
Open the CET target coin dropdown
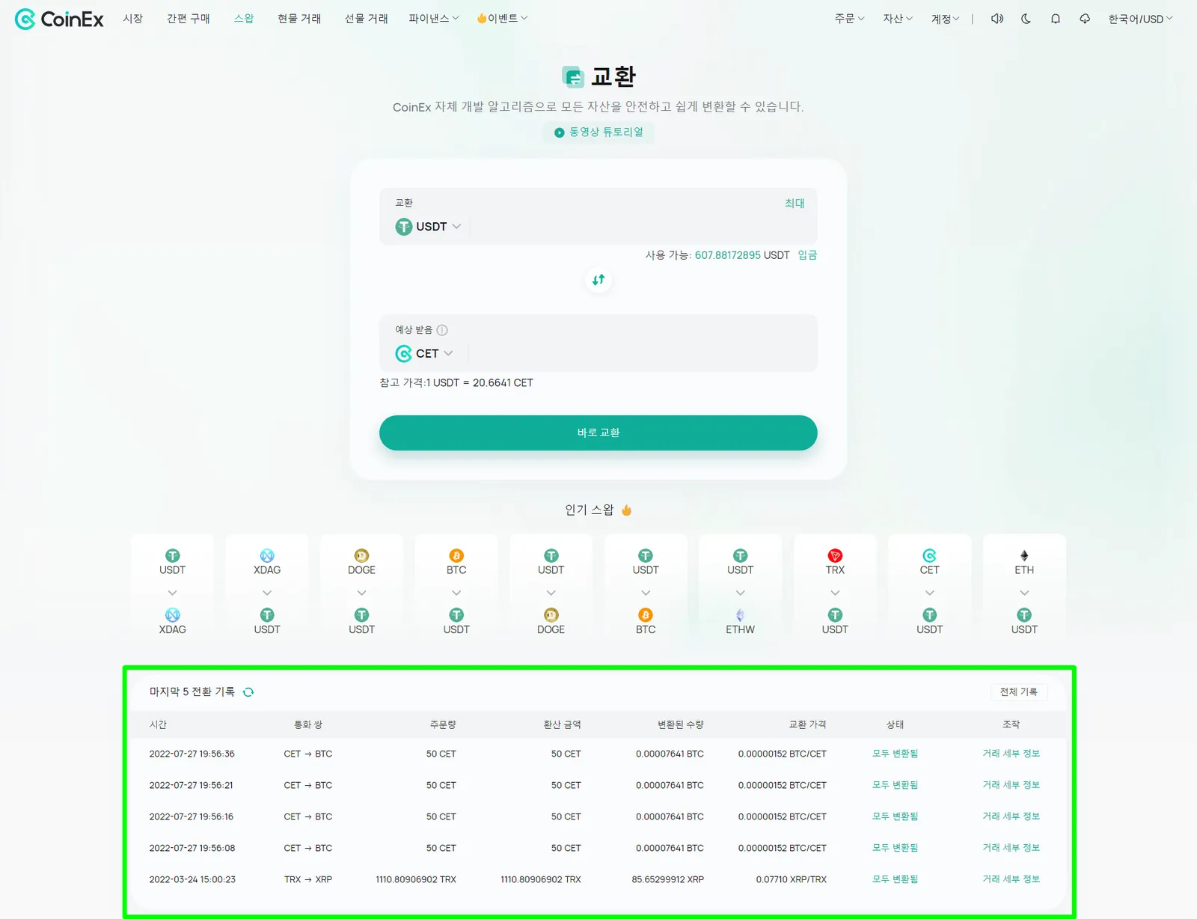click(424, 354)
